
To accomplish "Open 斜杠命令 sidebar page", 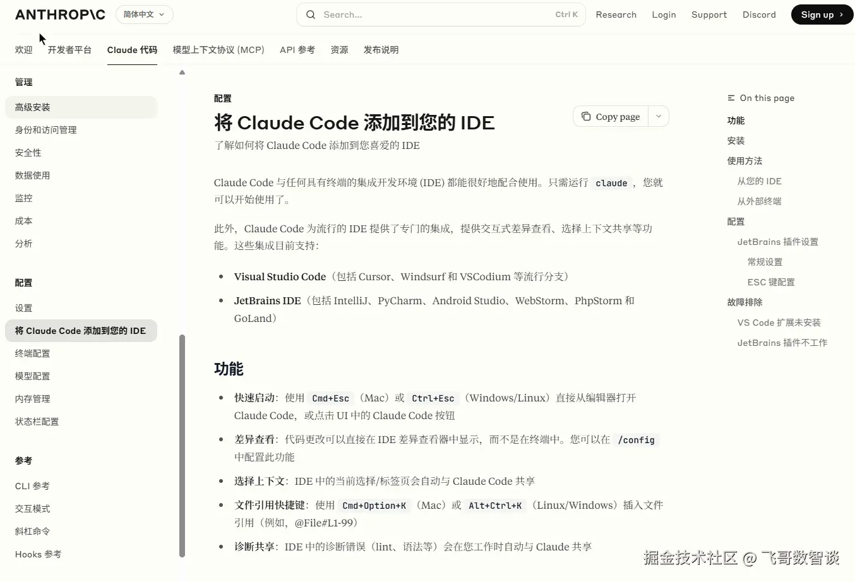I will (81, 532).
